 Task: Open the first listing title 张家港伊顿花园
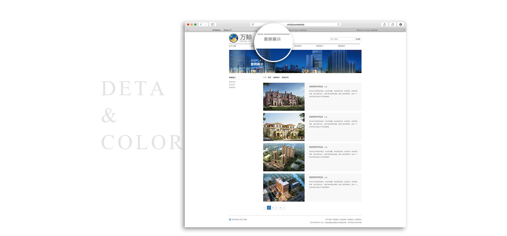click(316, 87)
